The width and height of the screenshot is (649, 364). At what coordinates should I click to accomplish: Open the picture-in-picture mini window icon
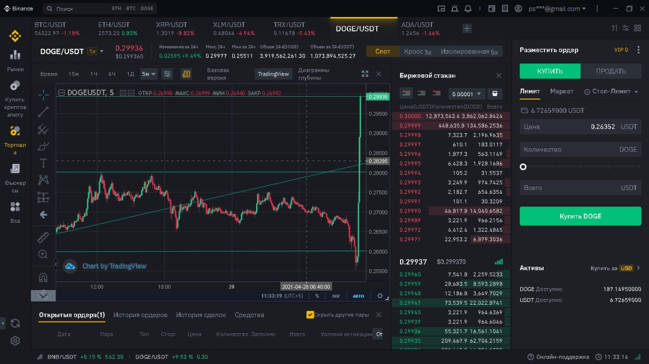[x=441, y=9]
